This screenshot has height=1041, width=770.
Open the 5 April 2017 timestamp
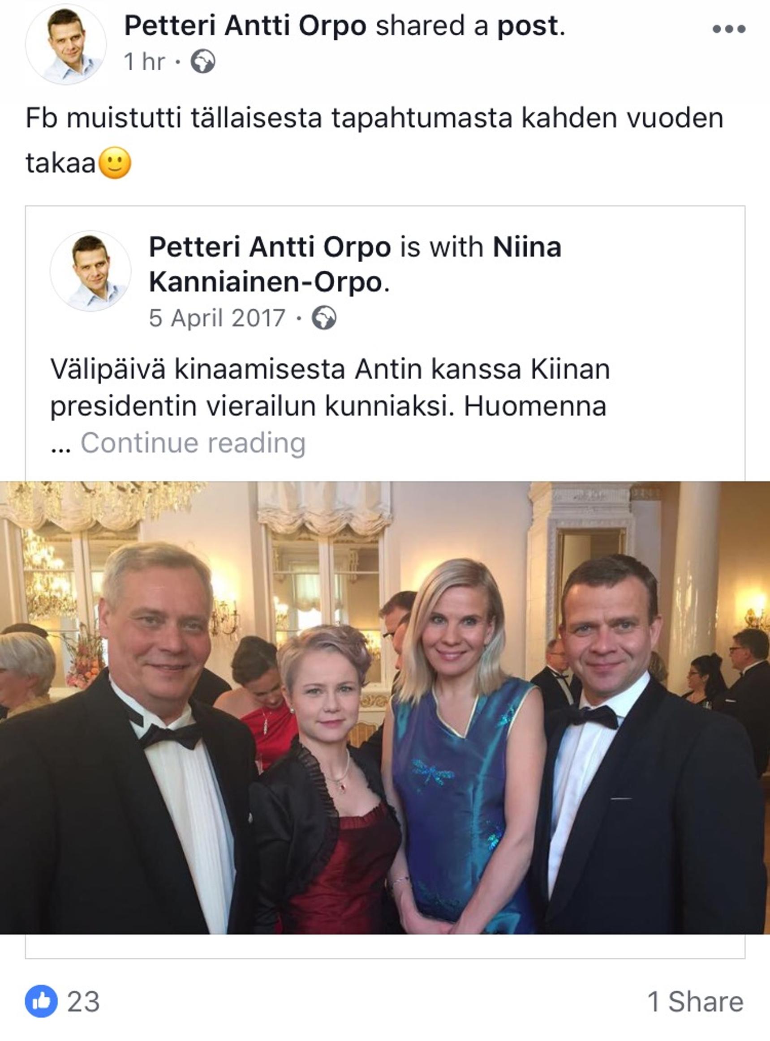click(217, 319)
